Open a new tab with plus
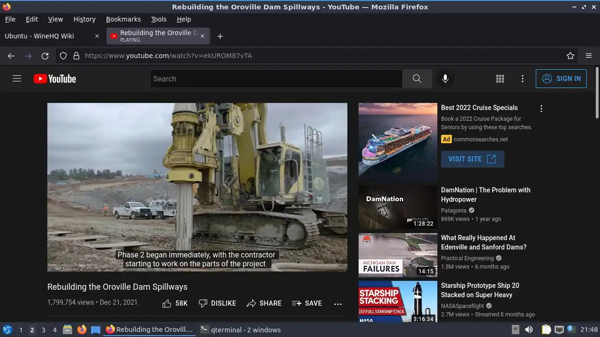 click(x=220, y=36)
